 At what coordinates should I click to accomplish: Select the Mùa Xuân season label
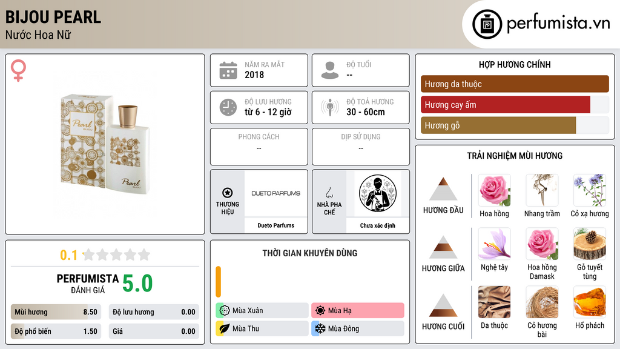[248, 311]
